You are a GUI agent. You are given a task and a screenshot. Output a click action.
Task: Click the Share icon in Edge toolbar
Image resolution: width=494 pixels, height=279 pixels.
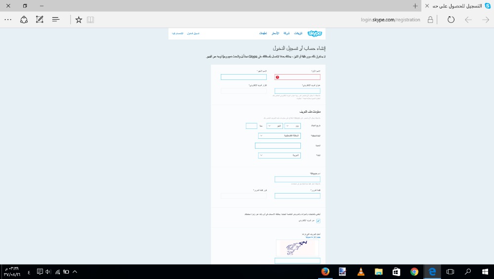tap(24, 20)
